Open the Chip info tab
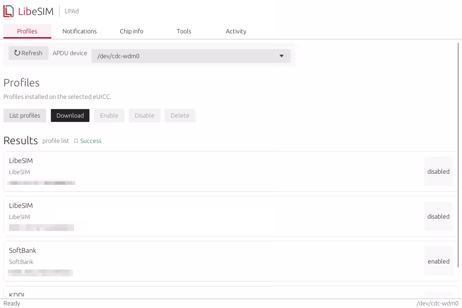 pyautogui.click(x=131, y=31)
